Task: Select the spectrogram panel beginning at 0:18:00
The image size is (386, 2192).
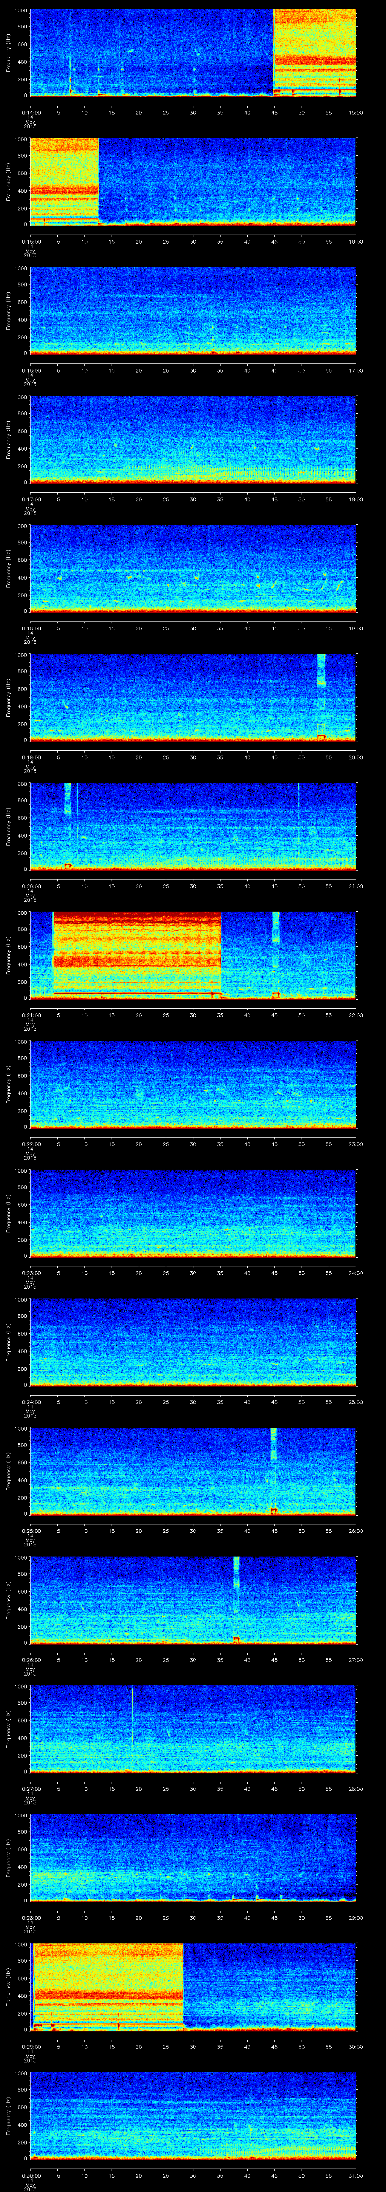Action: coord(193,569)
